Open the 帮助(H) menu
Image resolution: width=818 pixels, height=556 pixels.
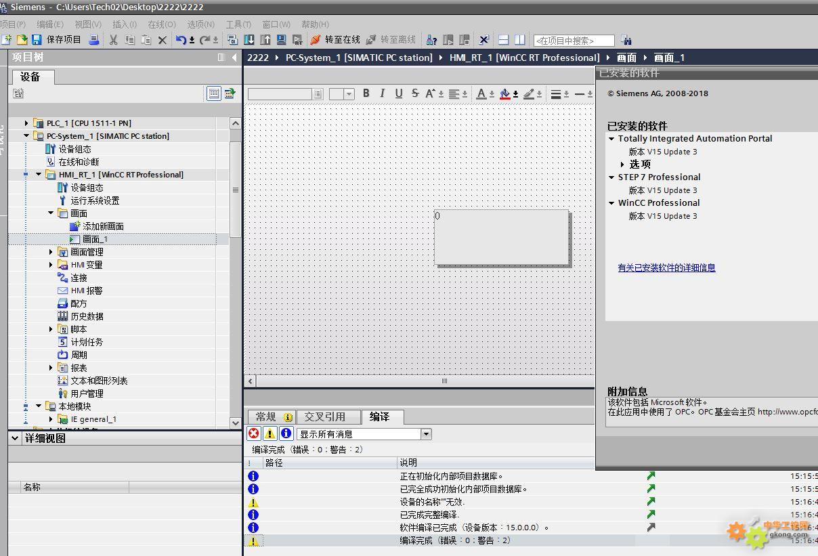point(315,24)
